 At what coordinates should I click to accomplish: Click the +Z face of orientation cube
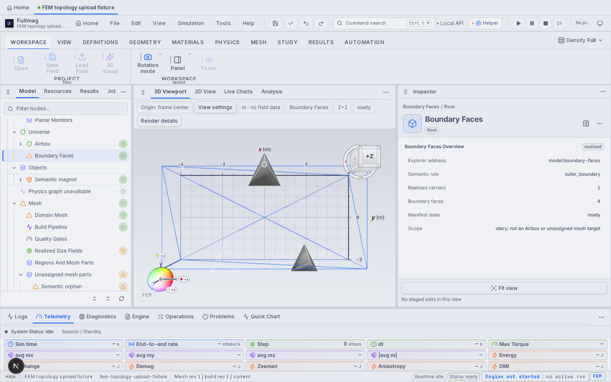(370, 157)
